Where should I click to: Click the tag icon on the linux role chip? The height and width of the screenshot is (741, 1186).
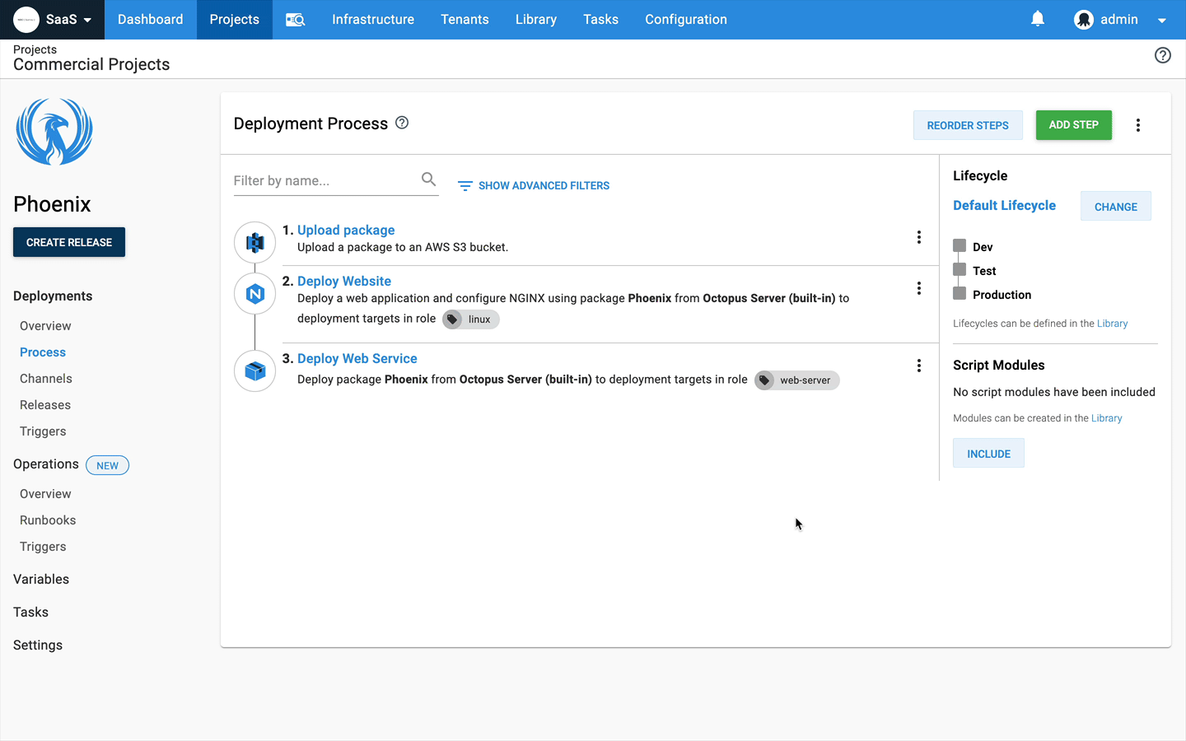tap(452, 319)
